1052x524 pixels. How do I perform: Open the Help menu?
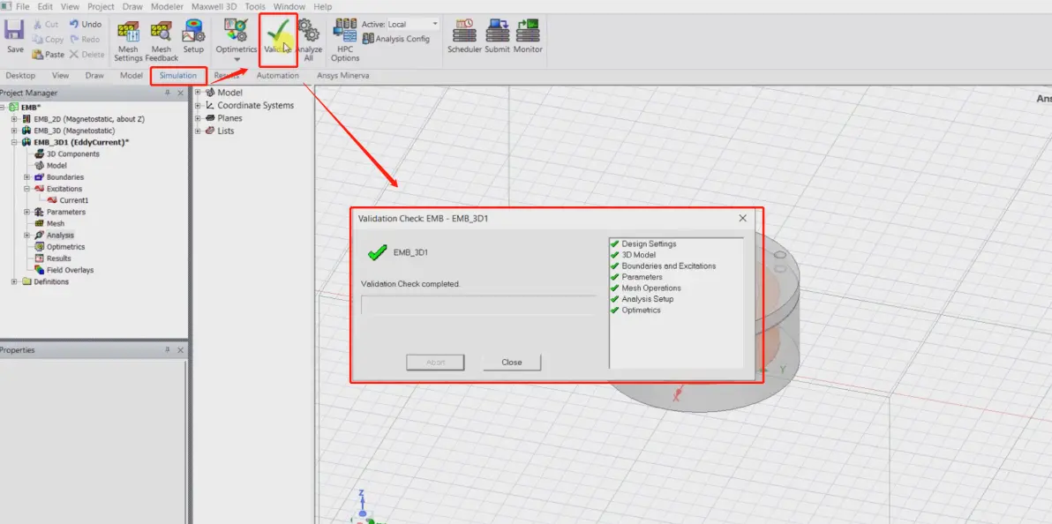click(323, 7)
